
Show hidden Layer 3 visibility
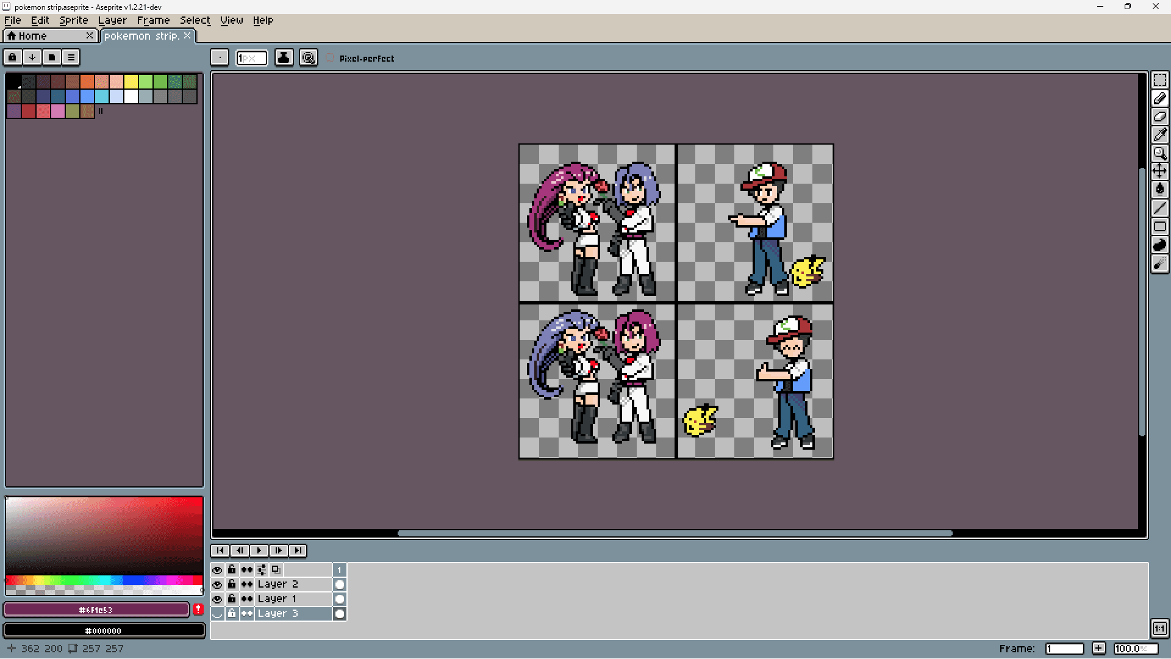click(x=217, y=614)
